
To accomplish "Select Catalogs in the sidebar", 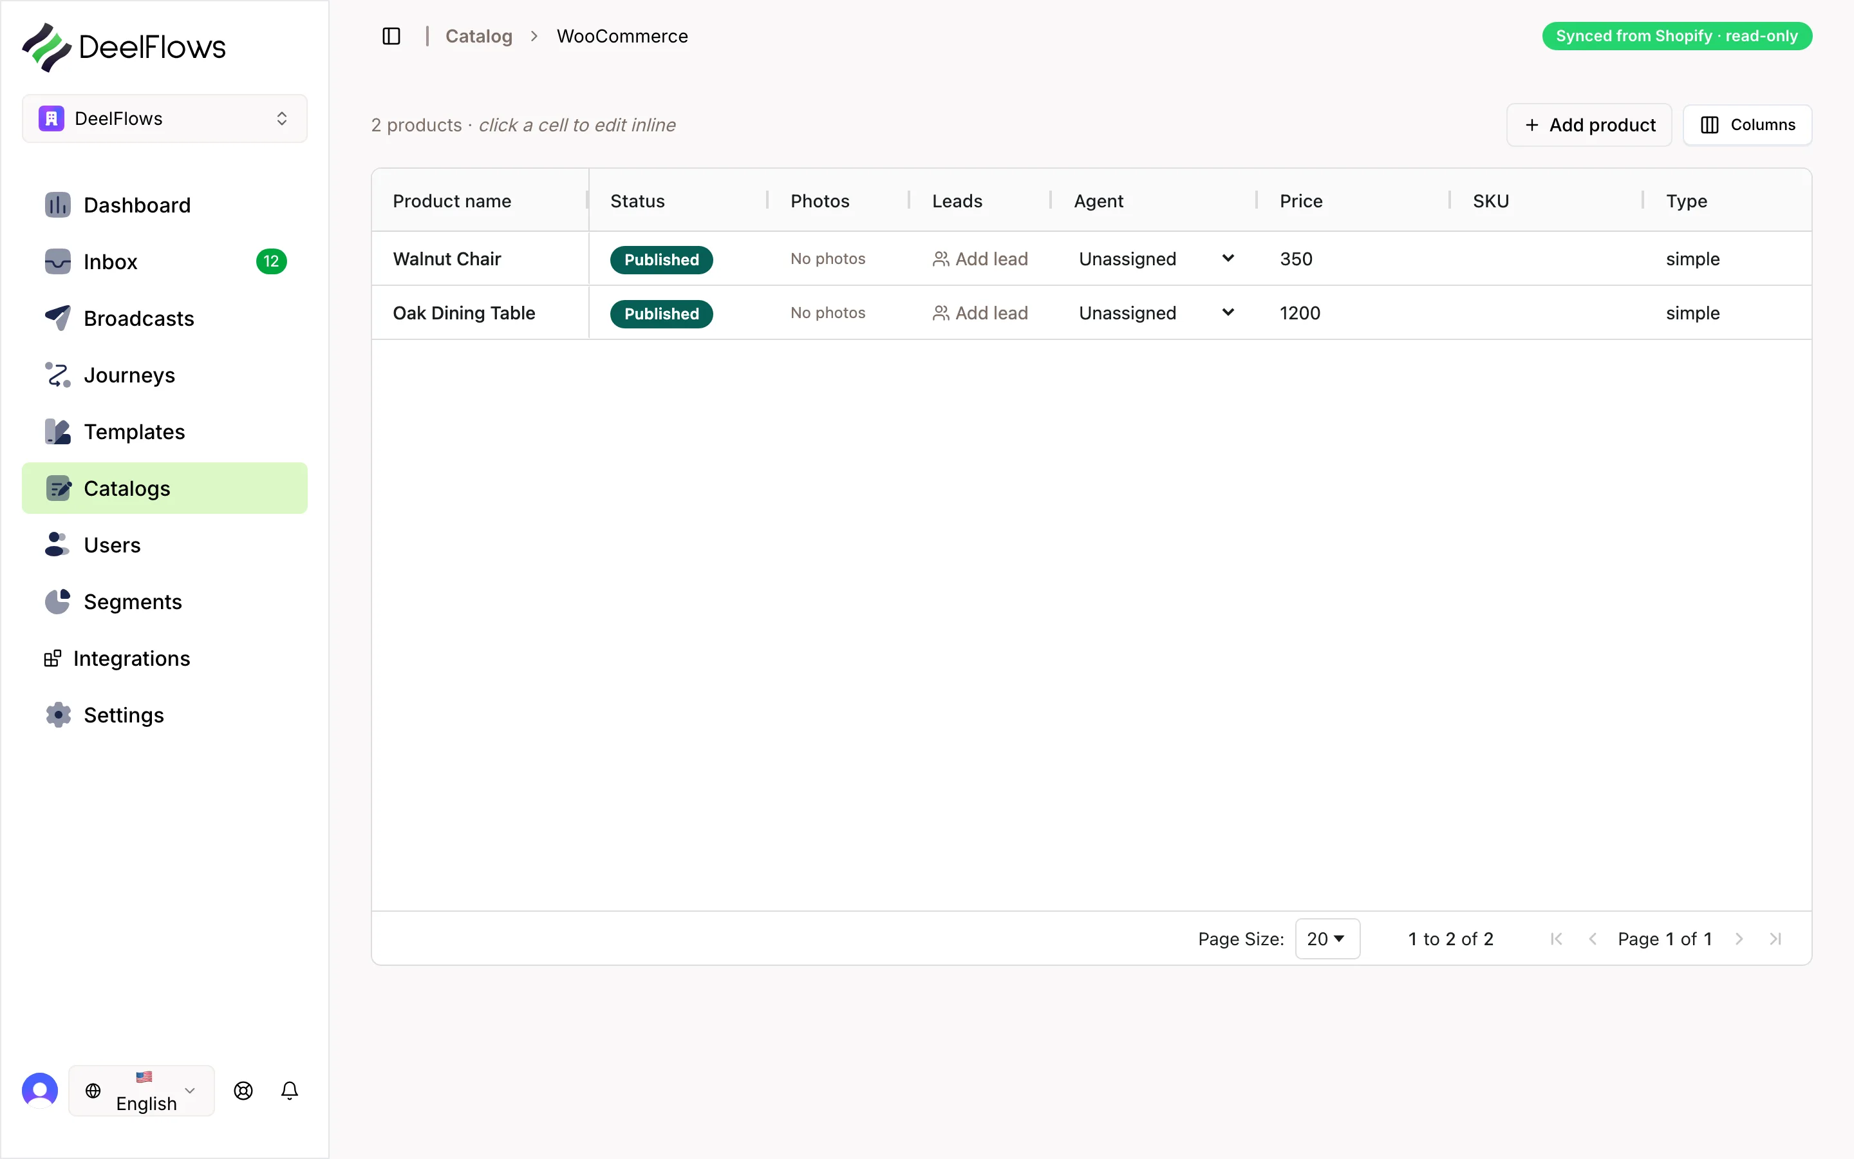I will click(165, 488).
